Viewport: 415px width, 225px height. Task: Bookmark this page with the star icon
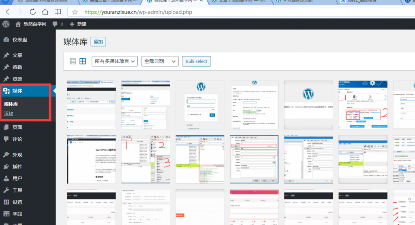[75, 12]
